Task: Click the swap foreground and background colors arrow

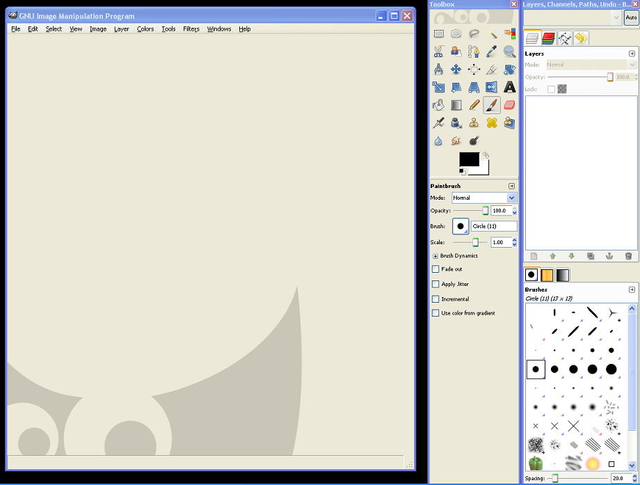Action: pos(486,155)
